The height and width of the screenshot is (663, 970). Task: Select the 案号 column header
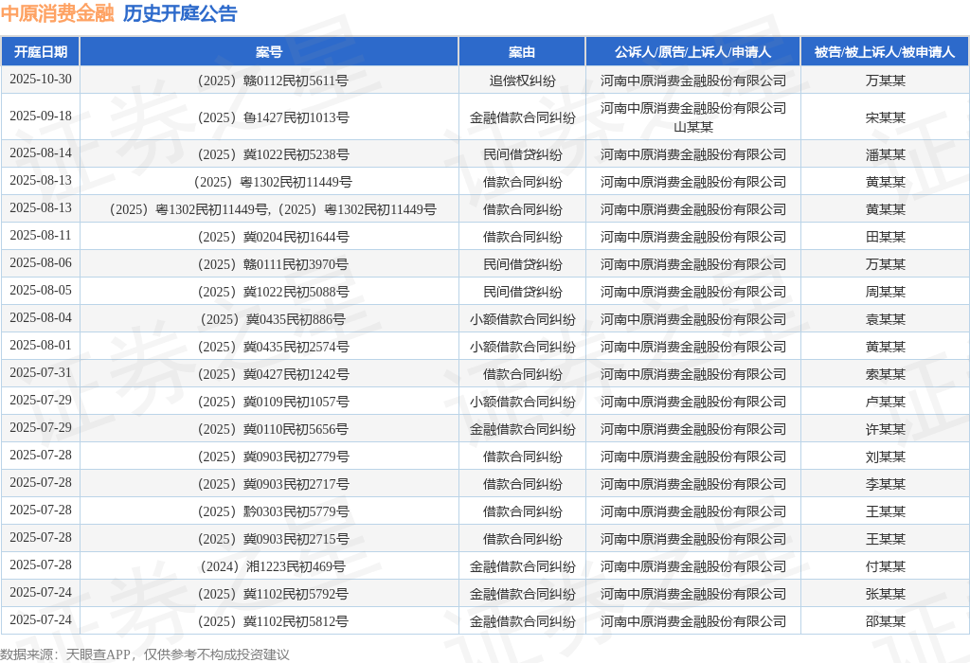[x=269, y=52]
